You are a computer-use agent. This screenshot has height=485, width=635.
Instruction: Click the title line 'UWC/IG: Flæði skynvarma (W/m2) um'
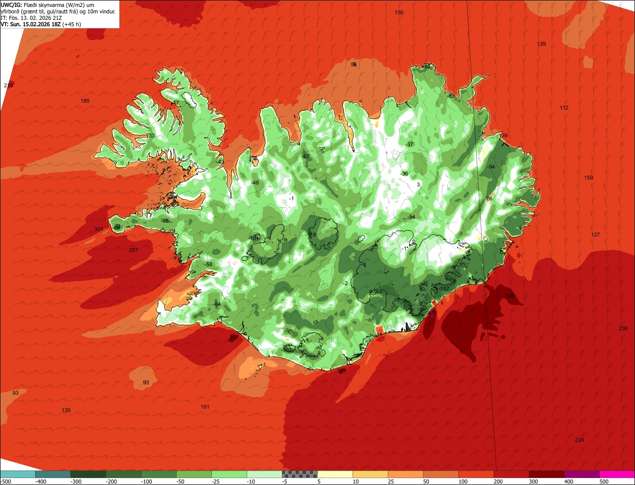point(48,4)
